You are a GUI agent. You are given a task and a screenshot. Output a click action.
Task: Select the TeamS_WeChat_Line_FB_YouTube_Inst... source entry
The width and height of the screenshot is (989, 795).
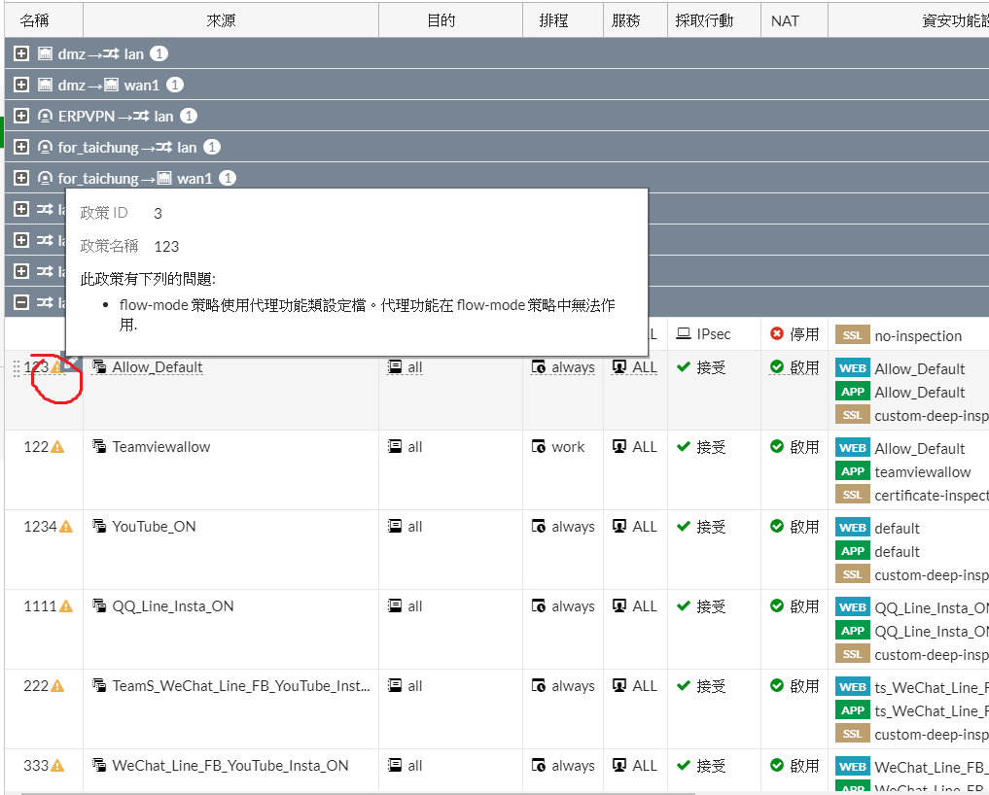(241, 686)
